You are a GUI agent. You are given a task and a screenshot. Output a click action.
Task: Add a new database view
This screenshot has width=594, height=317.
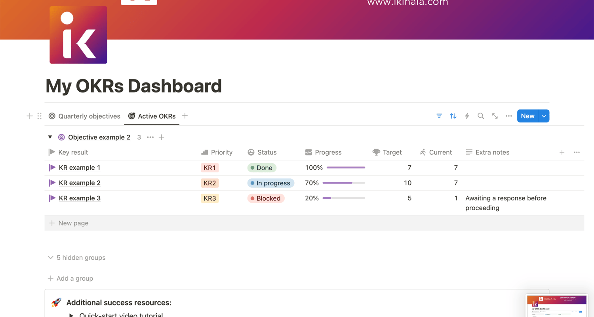pos(185,116)
